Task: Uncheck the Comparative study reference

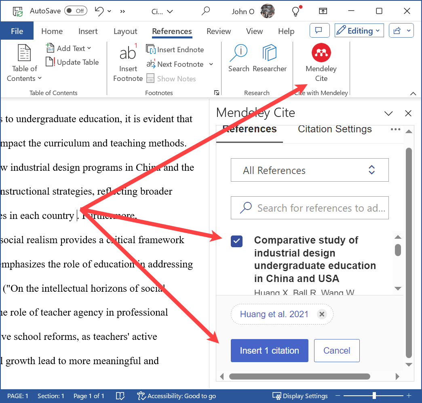Action: [x=236, y=241]
